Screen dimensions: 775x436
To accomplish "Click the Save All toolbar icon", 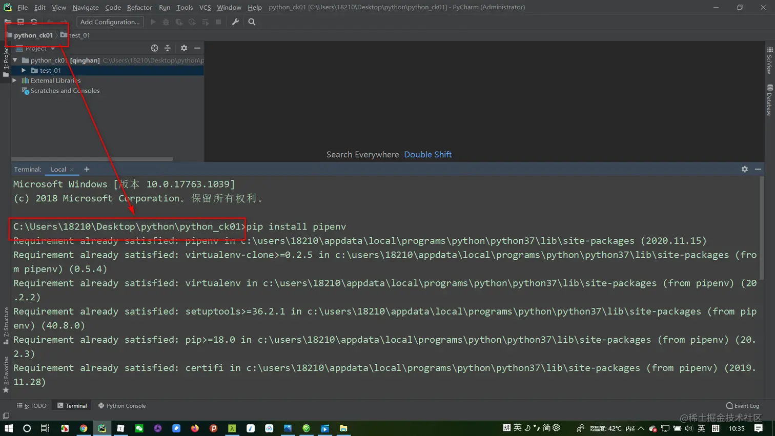I will point(21,22).
